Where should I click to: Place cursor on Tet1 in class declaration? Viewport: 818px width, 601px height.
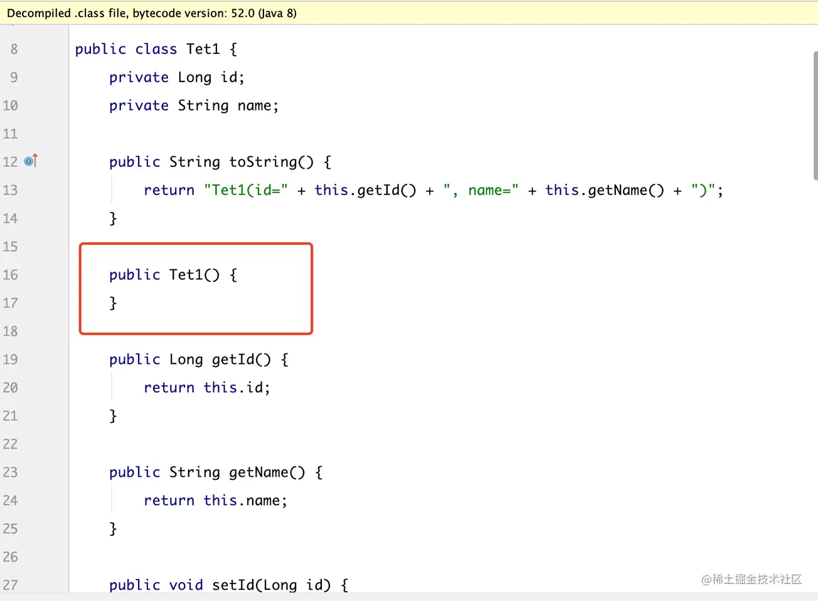point(203,50)
